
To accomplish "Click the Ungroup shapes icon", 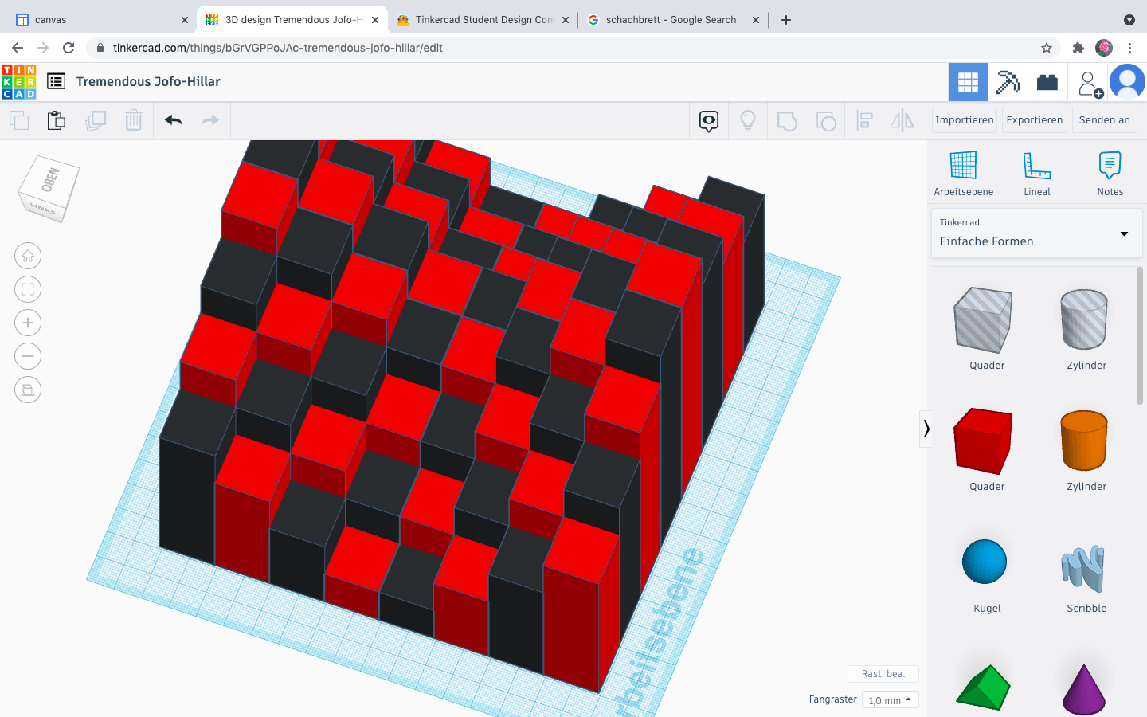I will point(826,121).
